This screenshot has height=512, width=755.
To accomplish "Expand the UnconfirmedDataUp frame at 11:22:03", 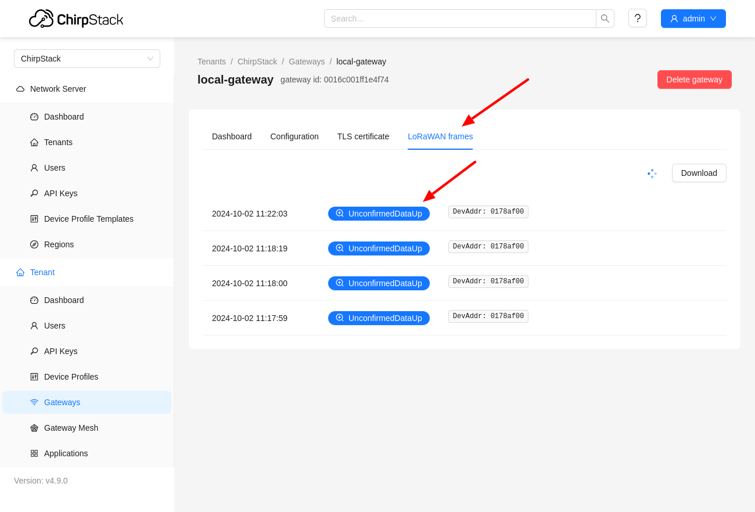I will pos(379,214).
